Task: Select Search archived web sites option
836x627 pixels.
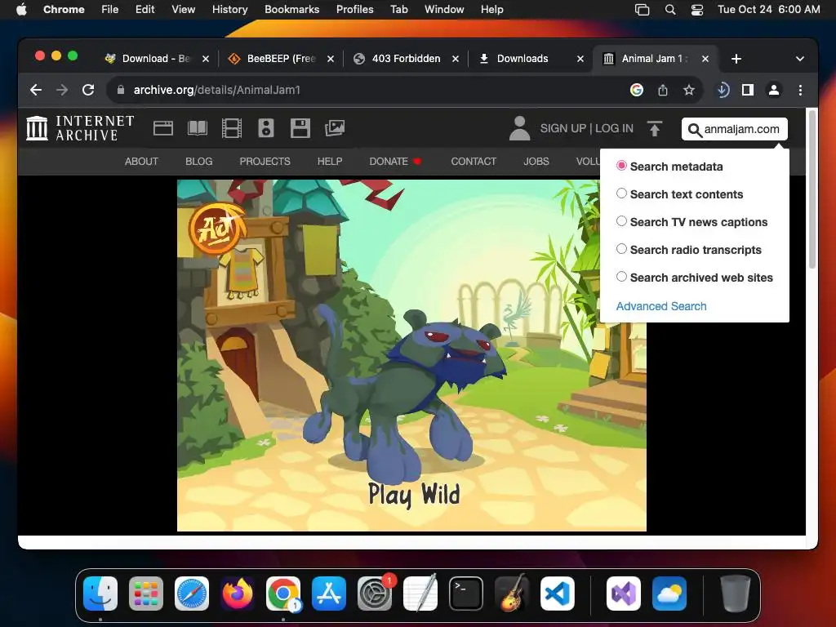Action: coord(621,277)
